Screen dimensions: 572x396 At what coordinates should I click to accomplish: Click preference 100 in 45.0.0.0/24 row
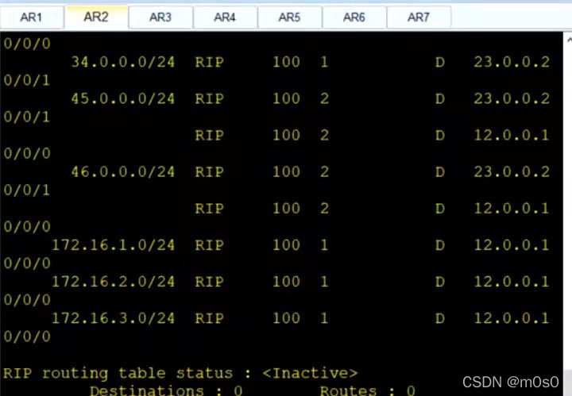click(x=286, y=98)
